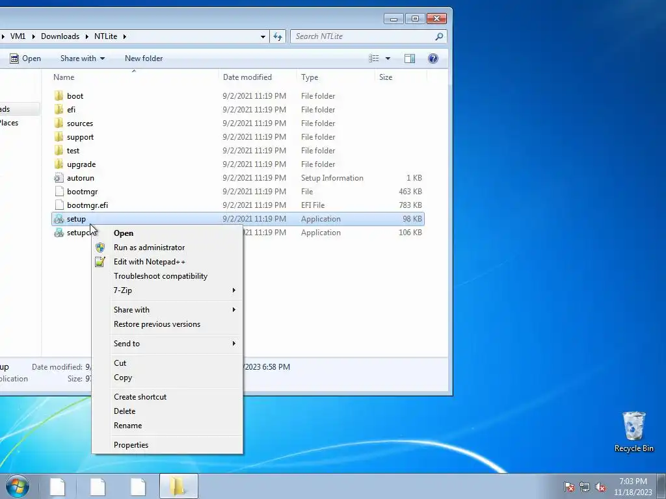This screenshot has width=666, height=499.
Task: Open the Share with toolbar dropdown
Action: [83, 58]
